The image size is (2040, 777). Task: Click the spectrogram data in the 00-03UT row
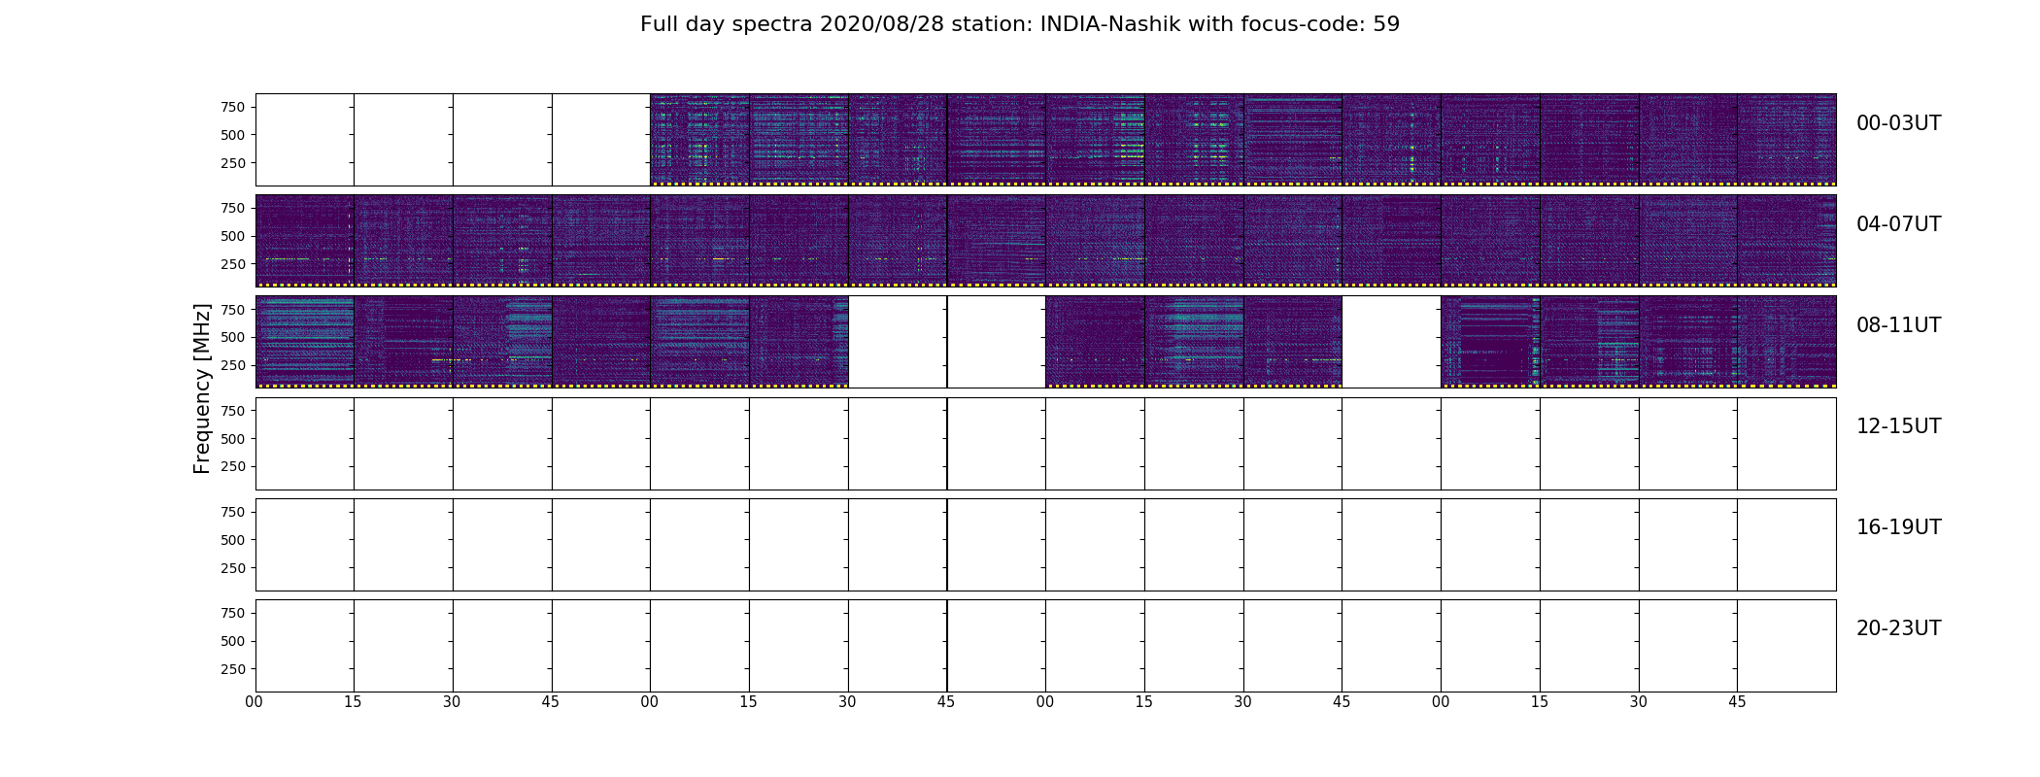pos(1243,140)
